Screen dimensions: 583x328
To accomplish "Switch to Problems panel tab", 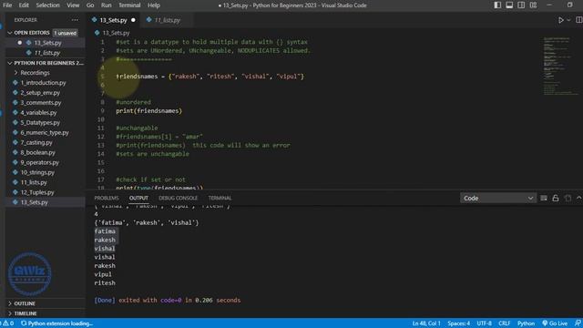I will 107,199.
